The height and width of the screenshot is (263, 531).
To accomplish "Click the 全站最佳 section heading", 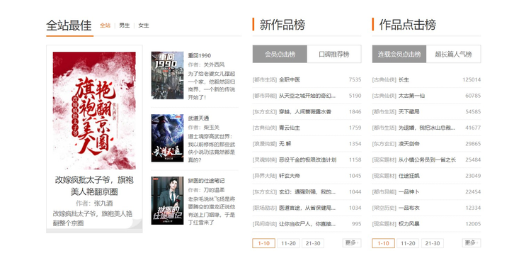I will [x=69, y=26].
